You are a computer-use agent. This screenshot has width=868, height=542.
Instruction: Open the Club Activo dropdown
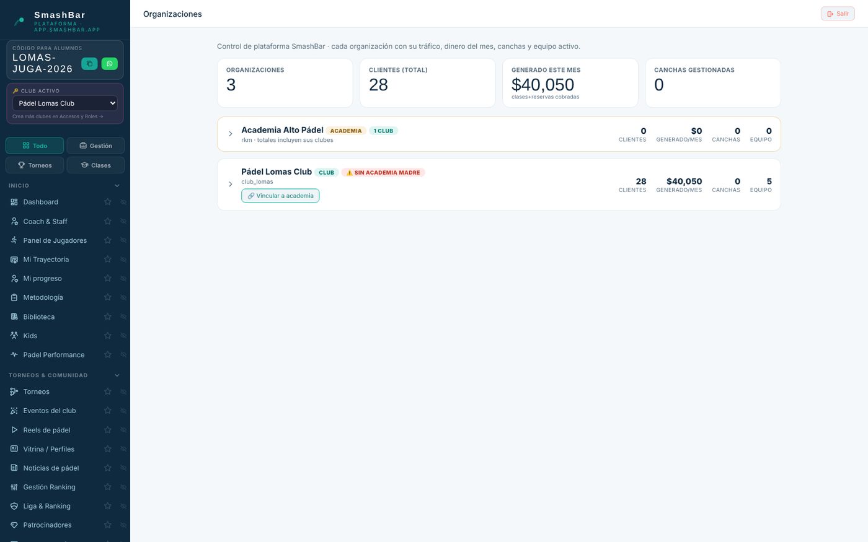[65, 103]
